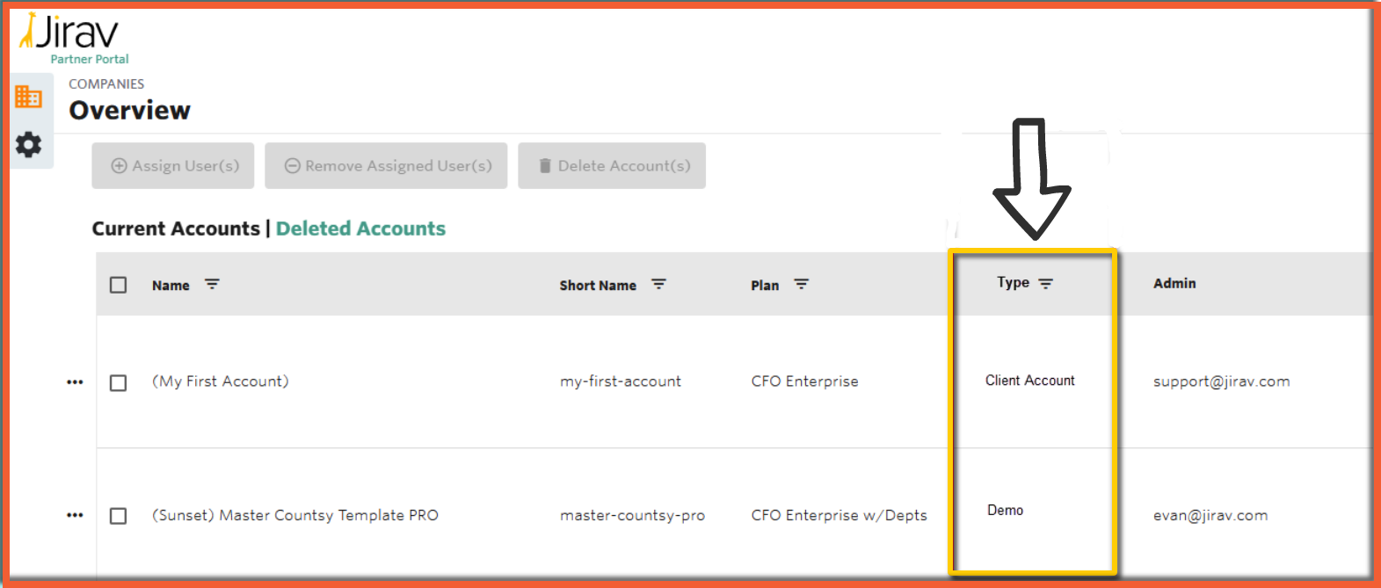Click the Short Name column filter icon
The image size is (1381, 588).
point(658,285)
